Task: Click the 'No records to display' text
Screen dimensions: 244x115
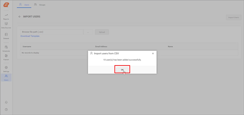Action: [x=30, y=53]
